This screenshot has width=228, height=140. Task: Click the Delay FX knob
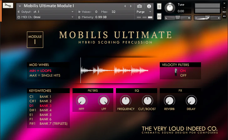click(x=191, y=101)
